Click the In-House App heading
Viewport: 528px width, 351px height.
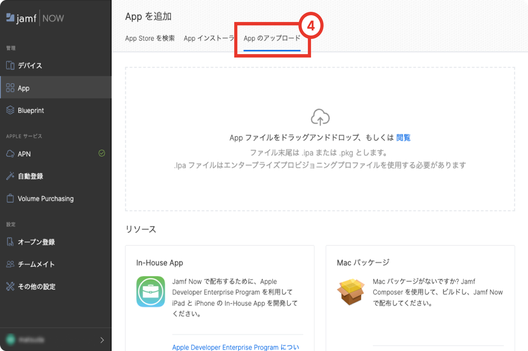click(x=160, y=263)
